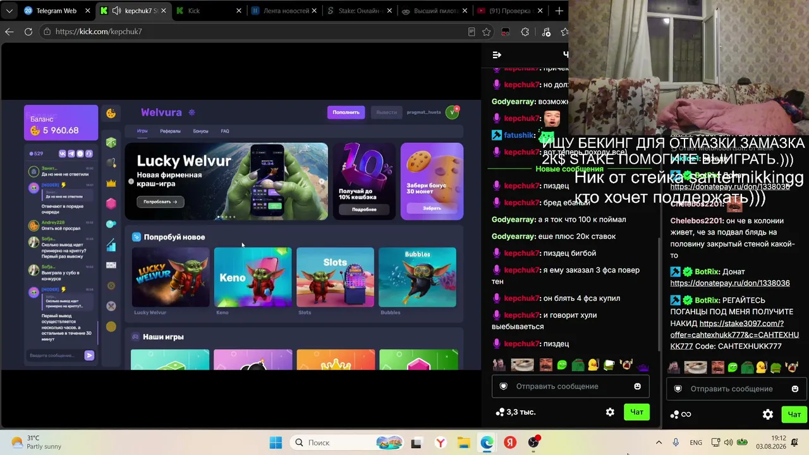Screen dimensions: 809x455
Task: Mute the kepchuk7 tab audio
Action: click(x=117, y=11)
